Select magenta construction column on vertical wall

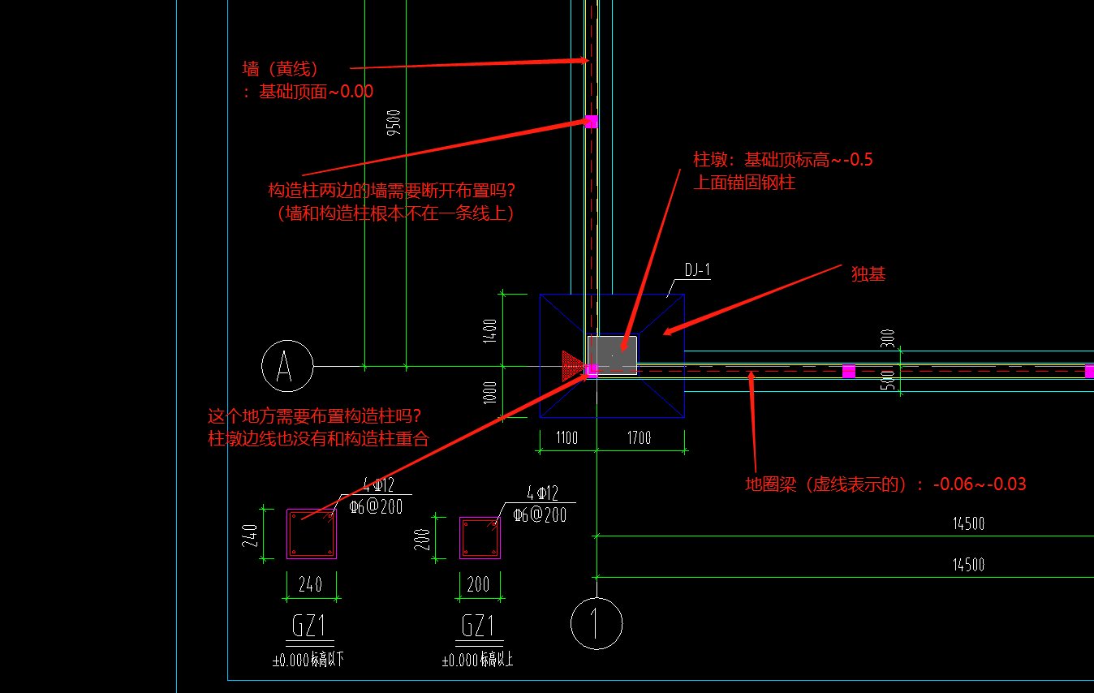(x=592, y=122)
